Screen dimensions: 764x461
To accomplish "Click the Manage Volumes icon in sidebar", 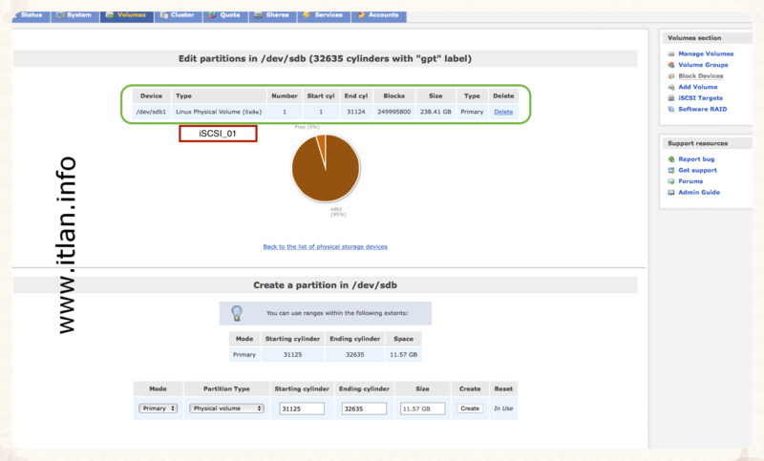I will (x=671, y=54).
